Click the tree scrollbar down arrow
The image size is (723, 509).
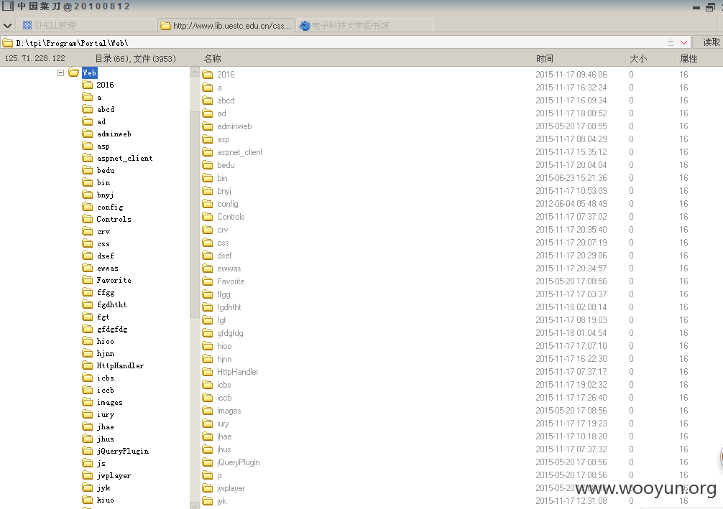click(x=195, y=505)
